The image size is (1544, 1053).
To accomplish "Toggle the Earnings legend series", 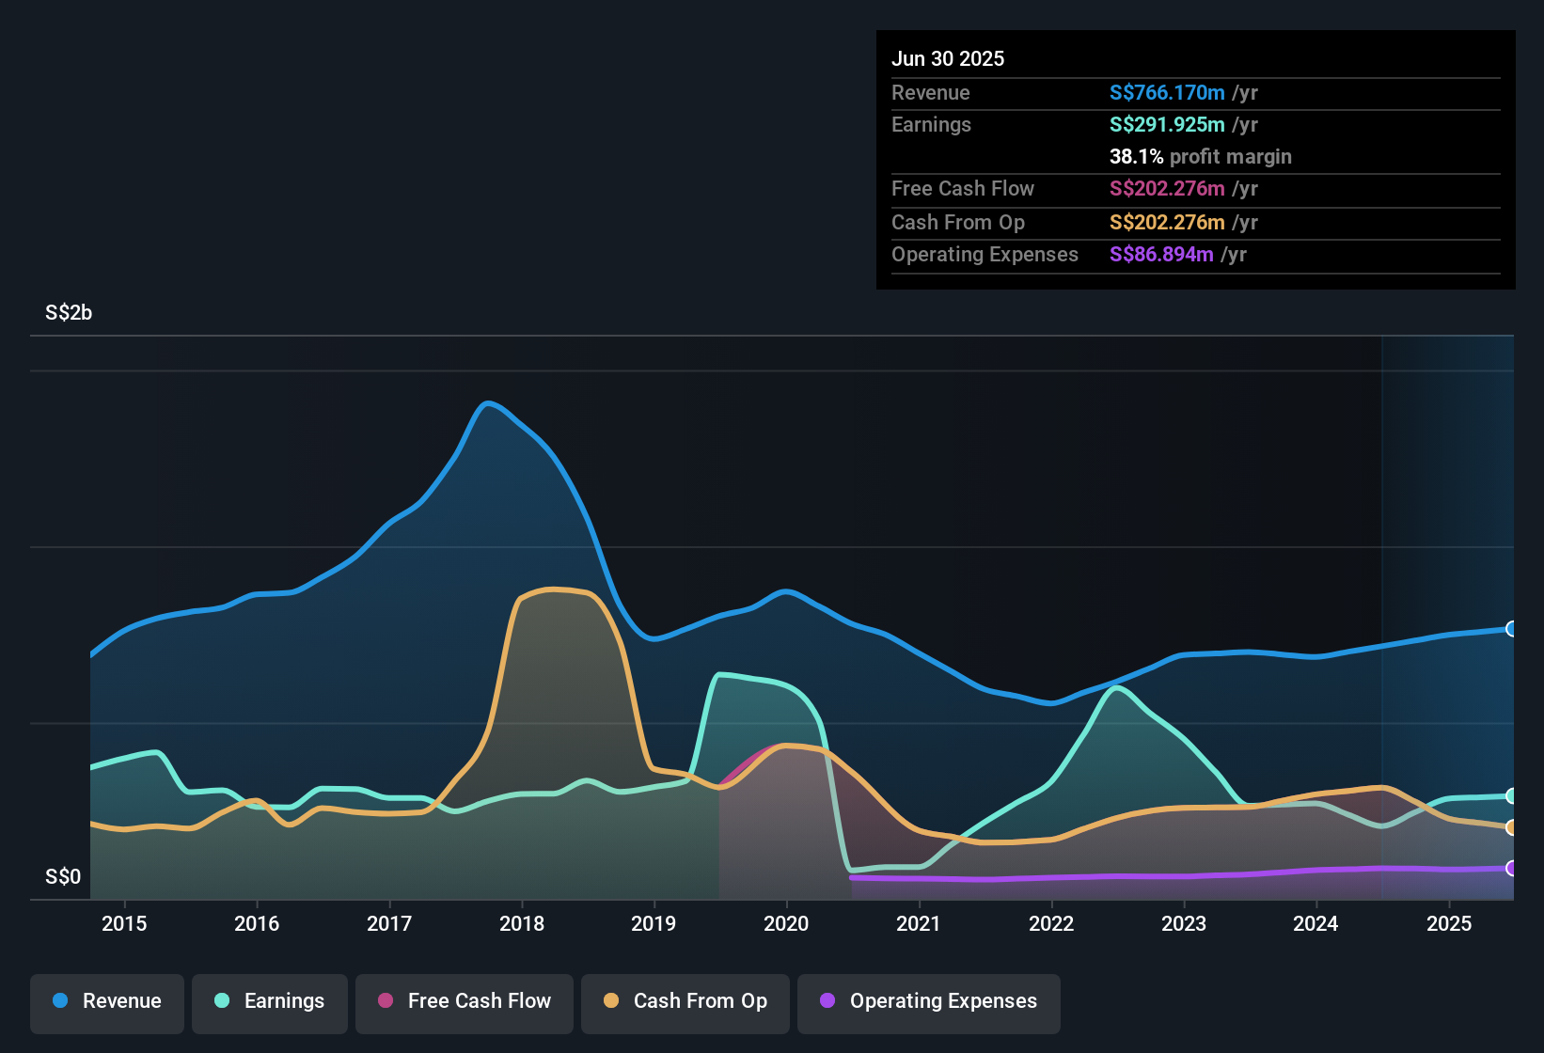I will (270, 1001).
